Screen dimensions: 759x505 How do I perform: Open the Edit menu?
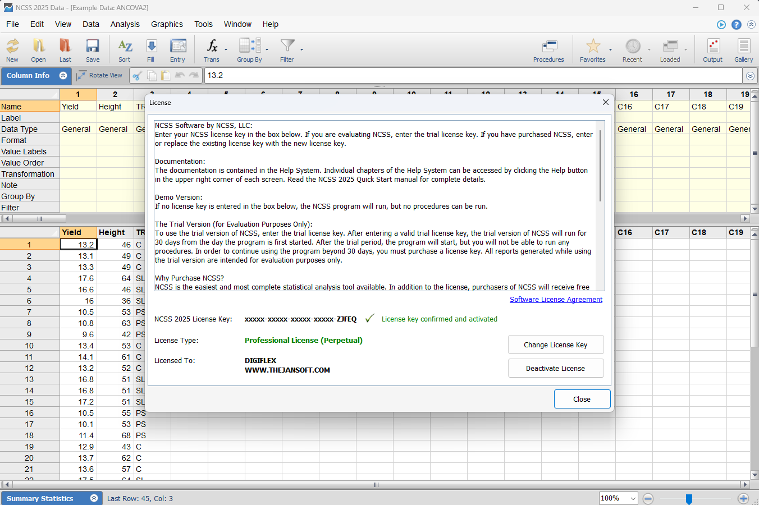(37, 24)
